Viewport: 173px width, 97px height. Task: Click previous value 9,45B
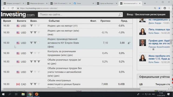coord(121,84)
